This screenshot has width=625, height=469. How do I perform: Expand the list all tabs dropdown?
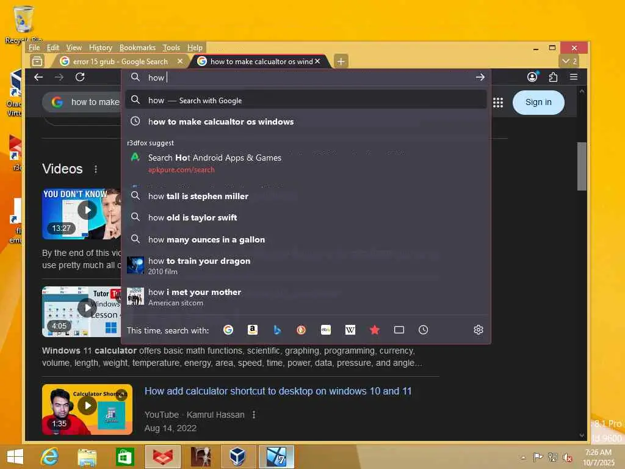coord(569,62)
